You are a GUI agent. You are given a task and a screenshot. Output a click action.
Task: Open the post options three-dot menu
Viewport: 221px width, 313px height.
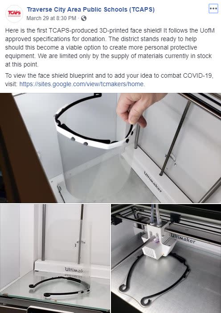tap(213, 8)
